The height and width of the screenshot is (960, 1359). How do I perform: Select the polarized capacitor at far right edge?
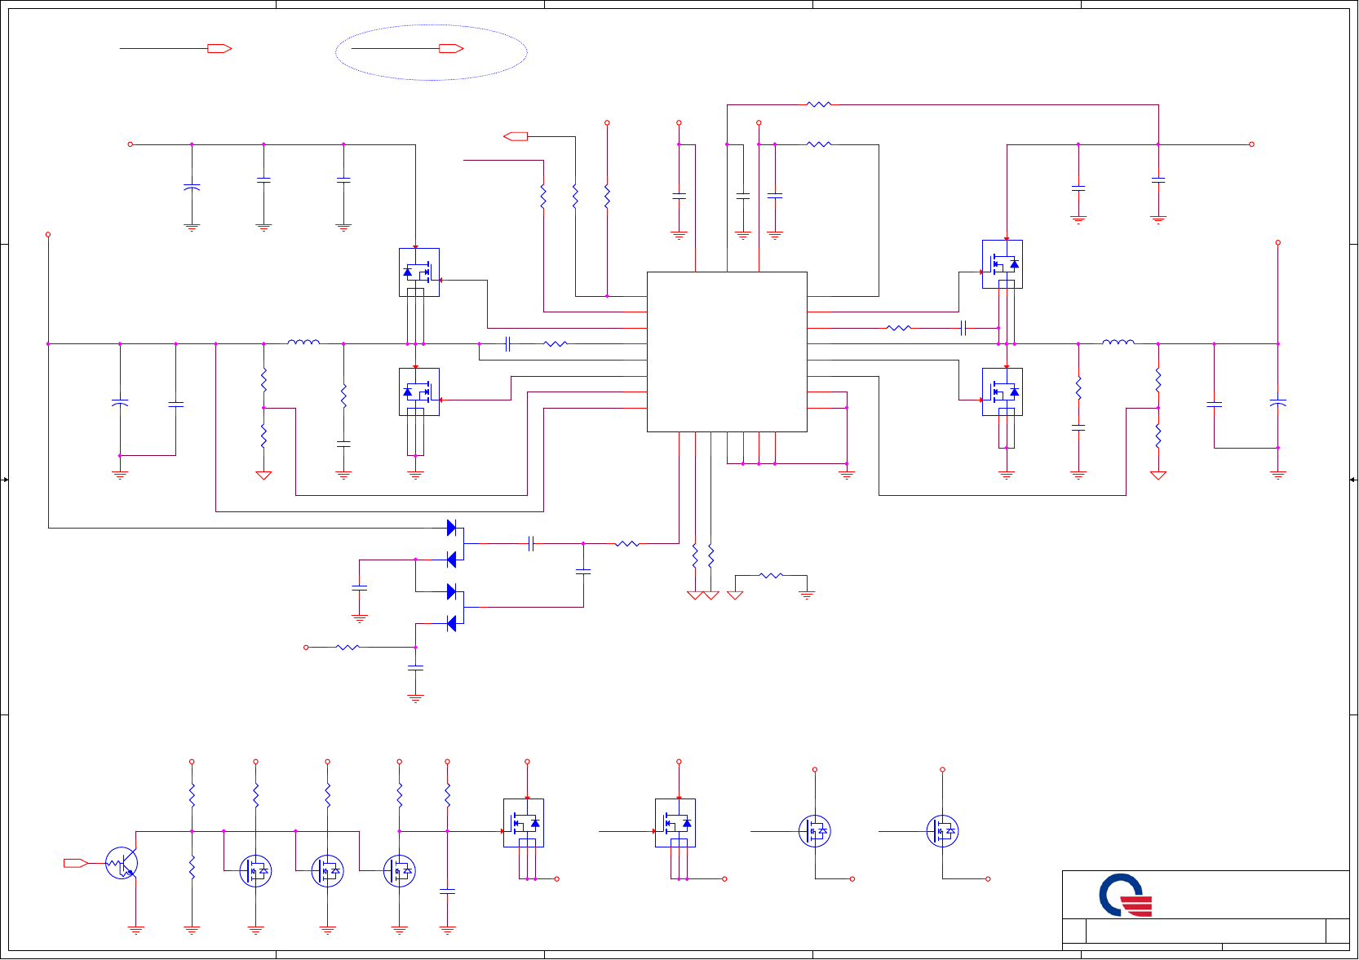(1278, 403)
